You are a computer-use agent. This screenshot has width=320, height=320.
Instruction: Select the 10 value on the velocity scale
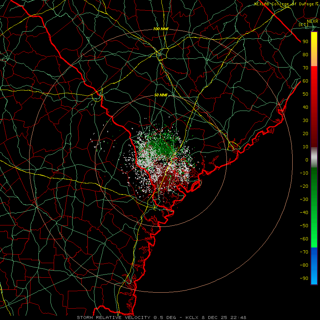[305, 147]
